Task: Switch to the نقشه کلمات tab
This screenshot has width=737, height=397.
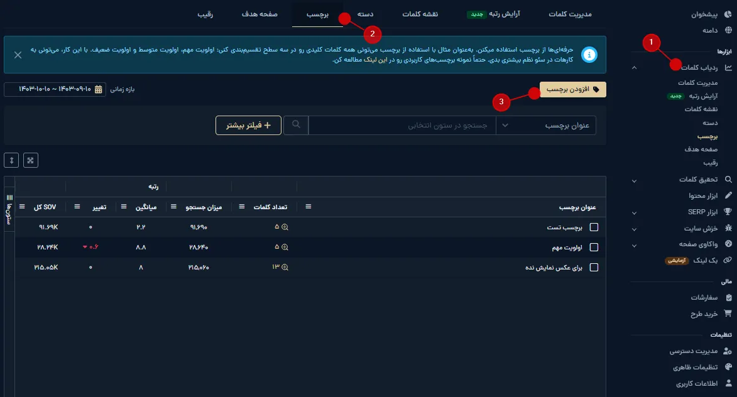Action: 420,14
